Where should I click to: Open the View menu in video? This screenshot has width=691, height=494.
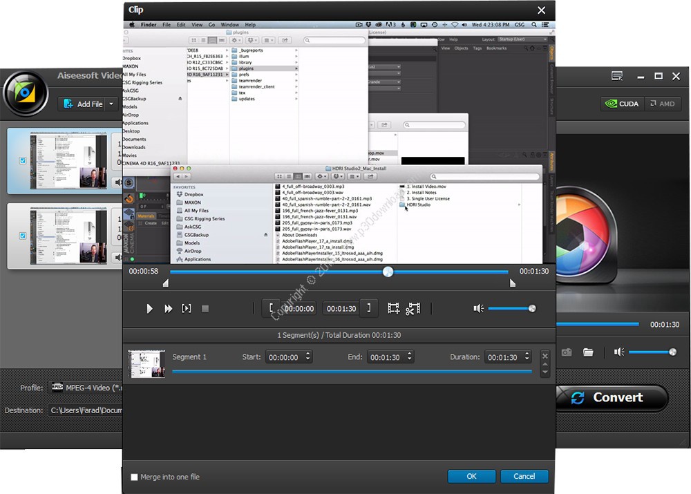coord(197,25)
